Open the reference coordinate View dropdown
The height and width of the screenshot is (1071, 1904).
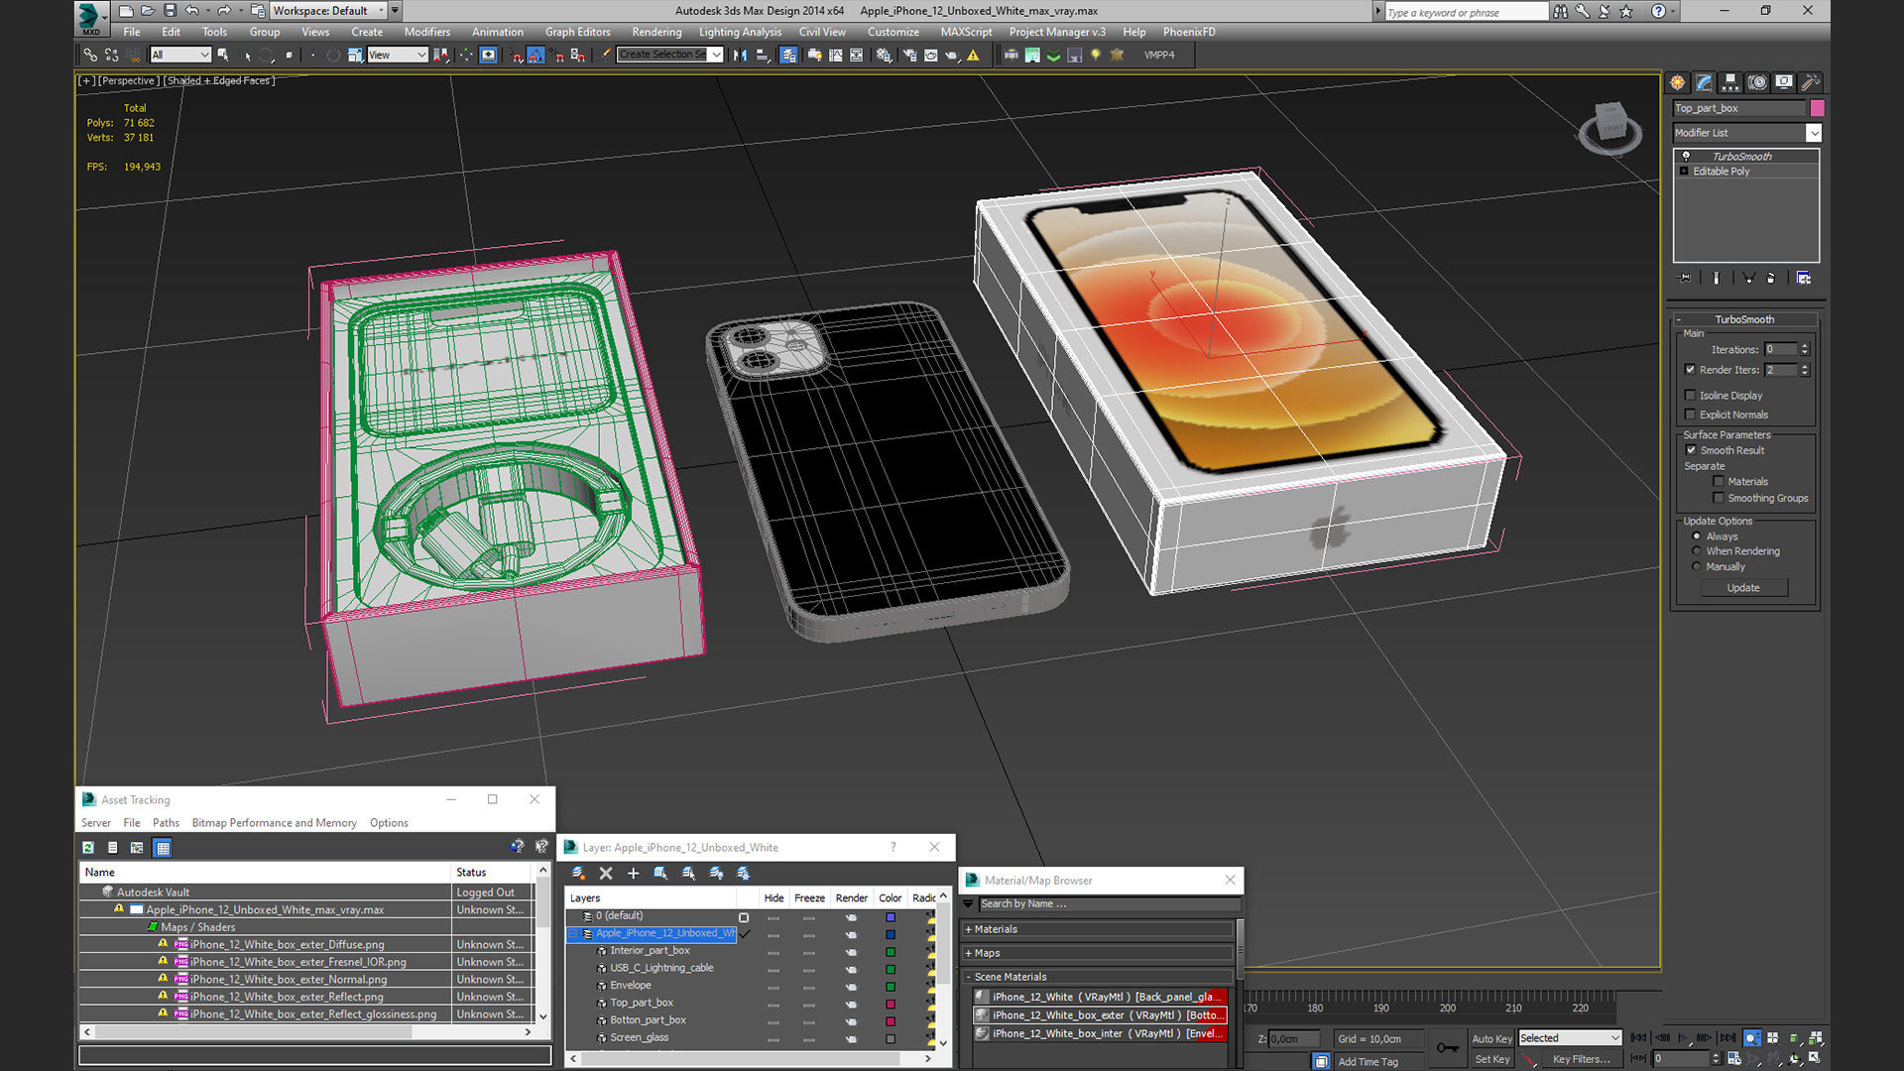[397, 56]
